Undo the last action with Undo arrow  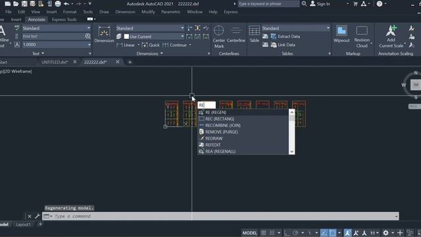(66, 4)
